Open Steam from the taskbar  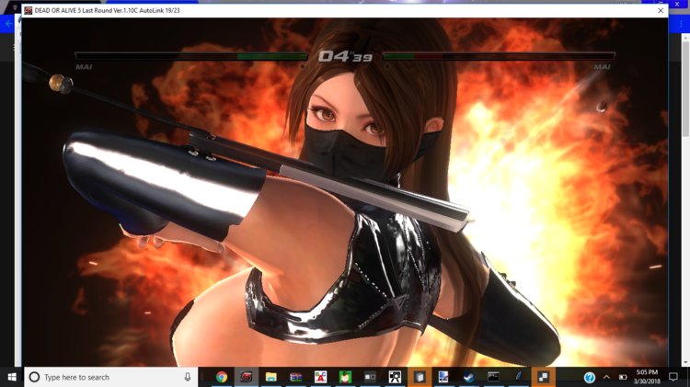click(468, 377)
